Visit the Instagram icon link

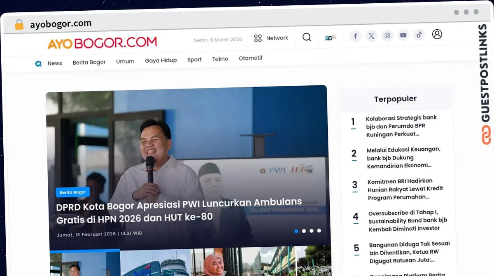point(387,35)
